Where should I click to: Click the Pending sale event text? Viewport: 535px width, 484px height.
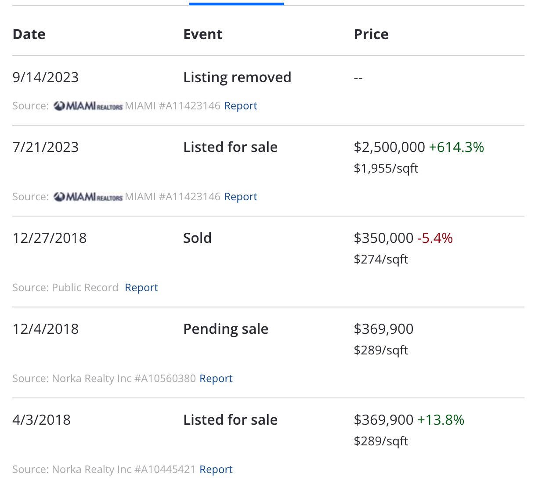click(225, 329)
